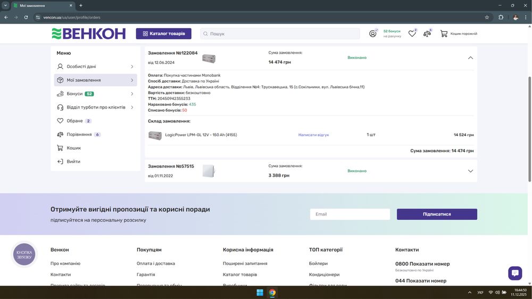Viewport: 532px width, 299px height.
Task: Bookmark page with star icon
Action: tap(487, 18)
